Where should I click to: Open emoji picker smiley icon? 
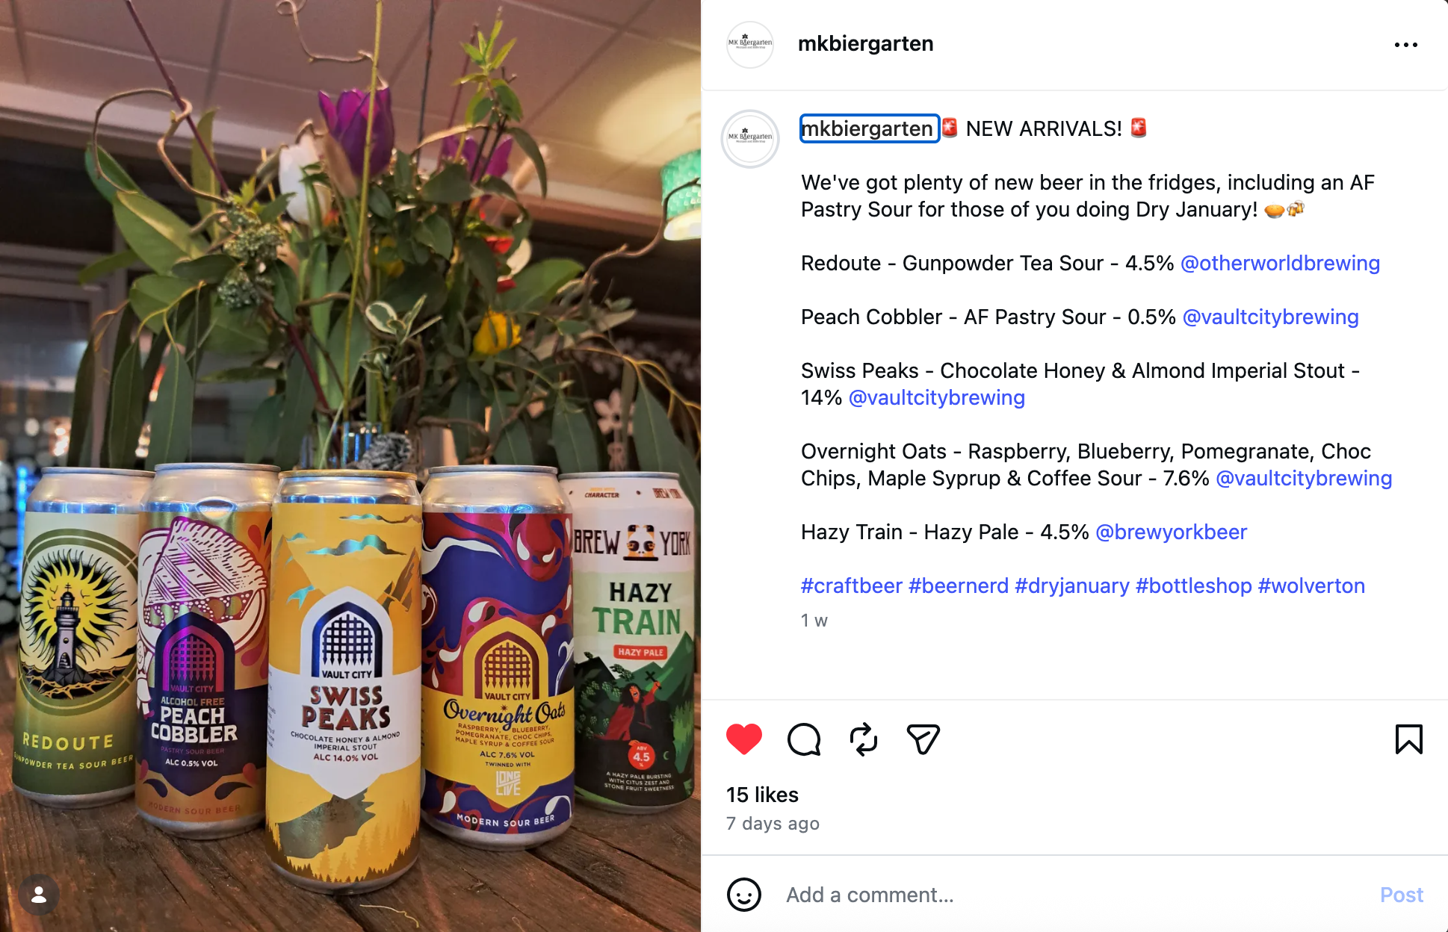coord(743,895)
